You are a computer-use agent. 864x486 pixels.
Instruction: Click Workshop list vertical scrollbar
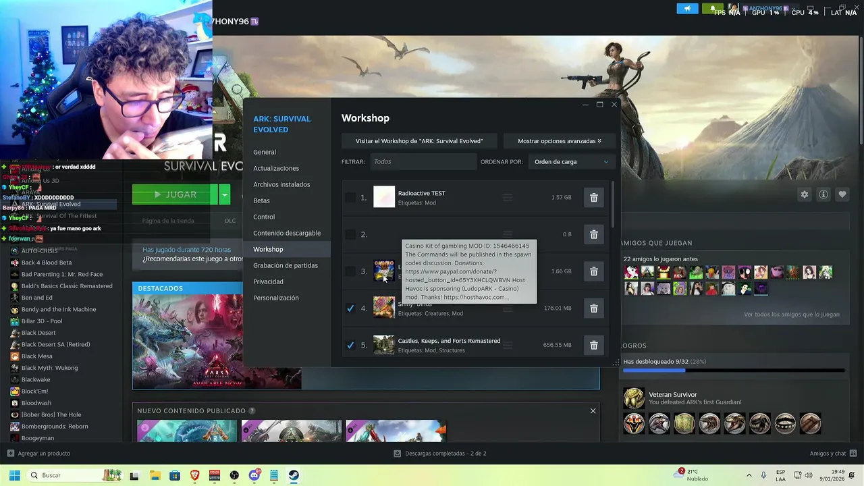pos(613,205)
